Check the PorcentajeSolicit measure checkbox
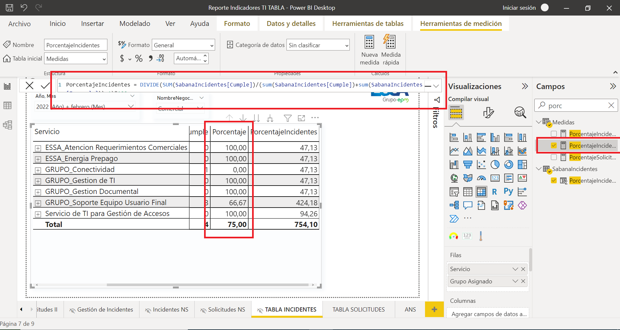Image resolution: width=620 pixels, height=330 pixels. click(554, 157)
